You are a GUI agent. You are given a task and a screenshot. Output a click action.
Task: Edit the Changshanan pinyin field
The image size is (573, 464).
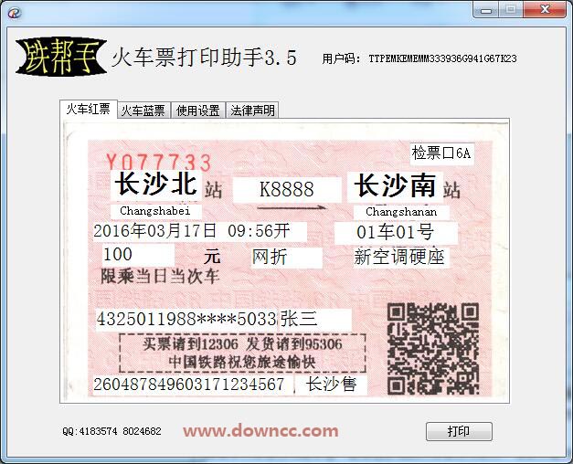point(401,212)
